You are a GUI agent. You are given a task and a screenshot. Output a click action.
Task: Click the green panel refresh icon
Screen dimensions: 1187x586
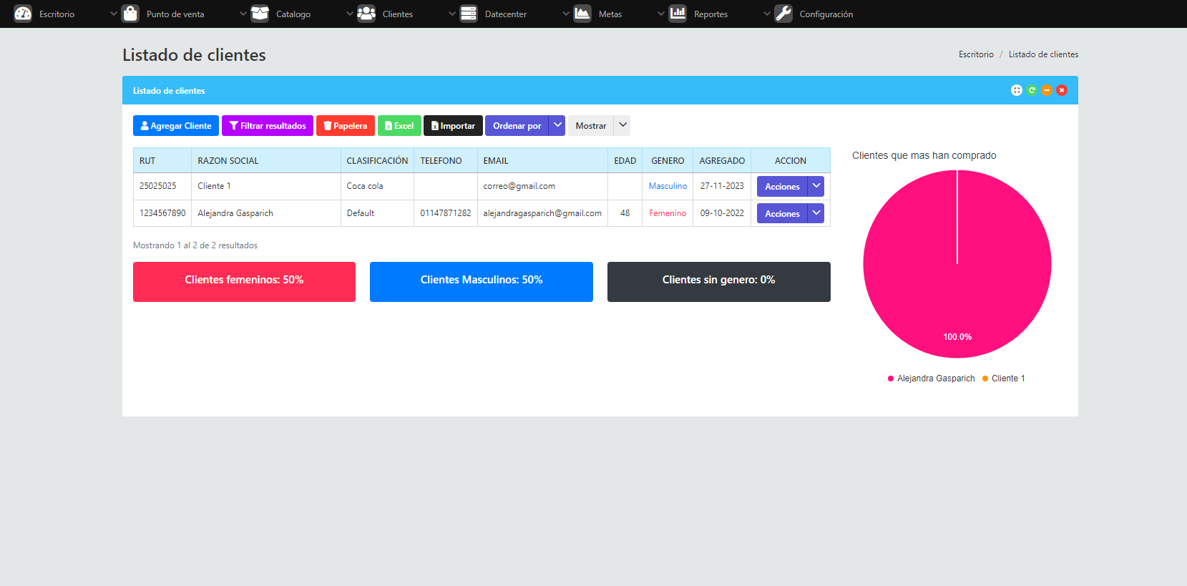point(1032,90)
